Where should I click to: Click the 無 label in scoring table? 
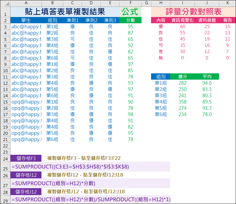161,58
